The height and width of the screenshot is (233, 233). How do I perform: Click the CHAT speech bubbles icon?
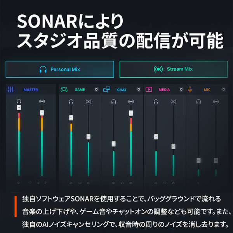click(106, 89)
